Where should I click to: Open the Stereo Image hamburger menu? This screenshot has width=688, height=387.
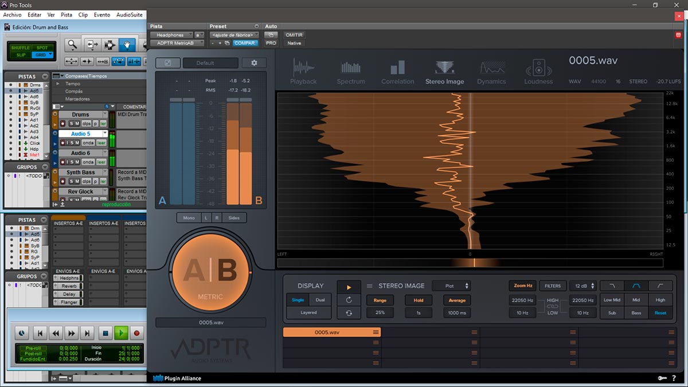pyautogui.click(x=370, y=286)
